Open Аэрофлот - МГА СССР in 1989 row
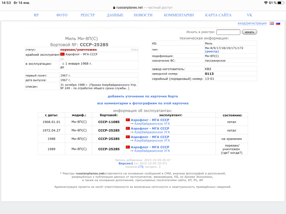Viewport: 286px width, 214px height. click(x=150, y=147)
